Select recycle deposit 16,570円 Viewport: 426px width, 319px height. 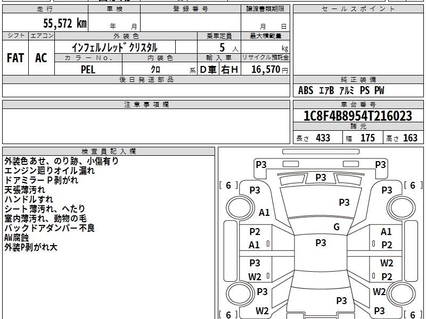coord(269,70)
